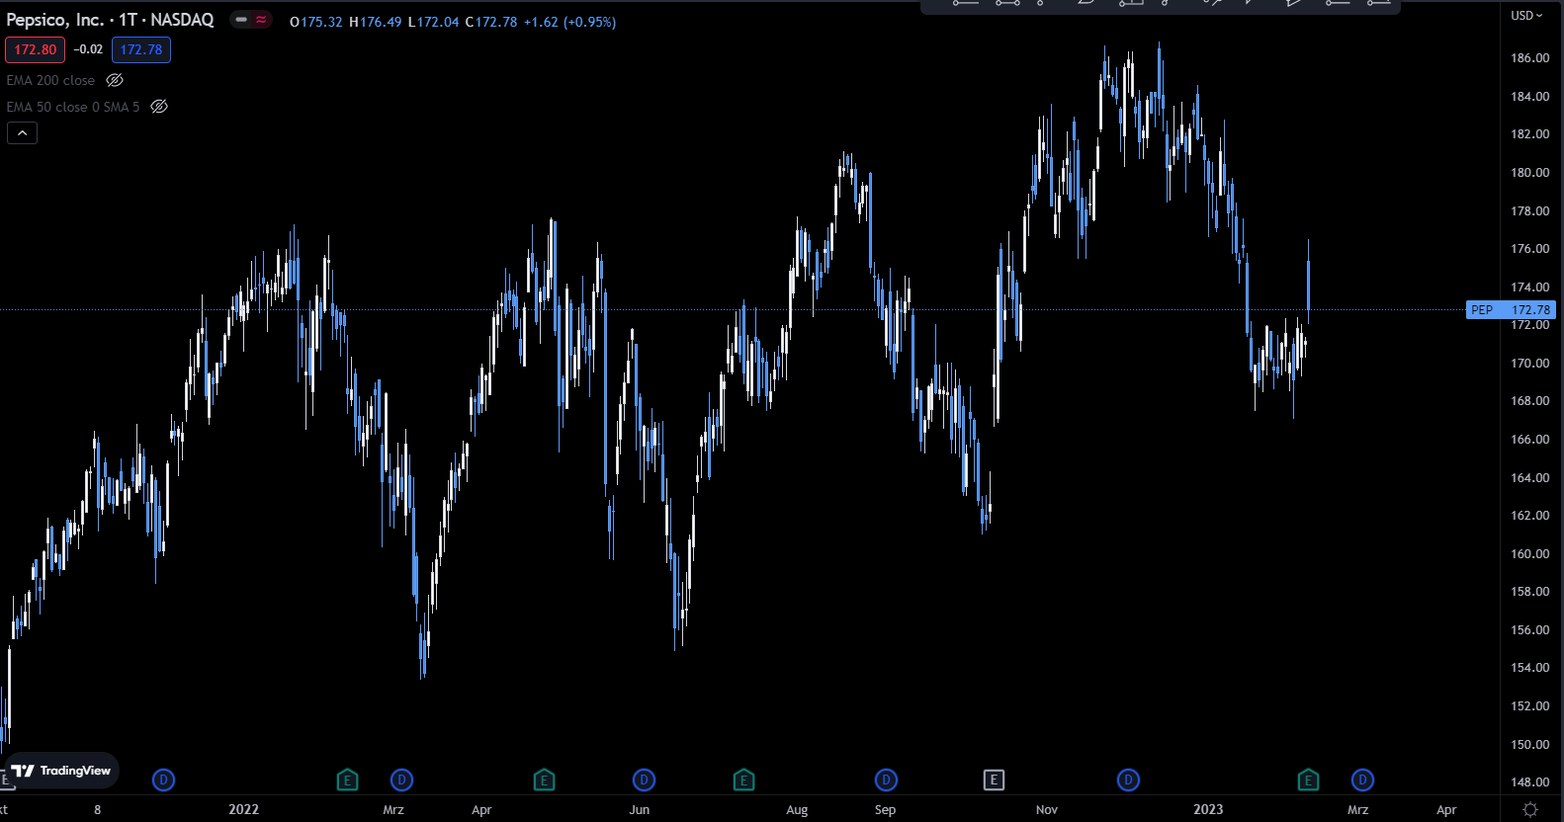Screen dimensions: 1564x822
Task: Click the pink approximate-data delay icon
Action: click(261, 20)
